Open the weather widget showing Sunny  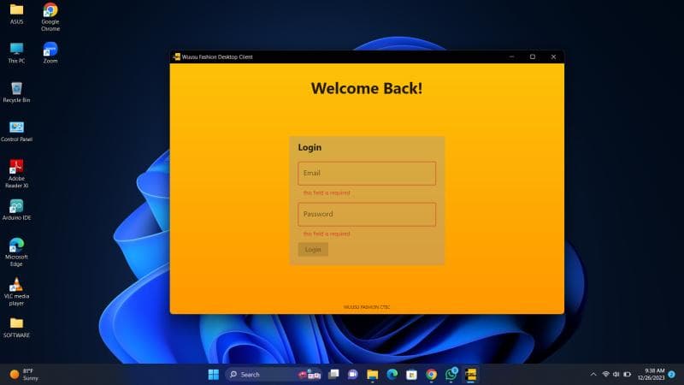click(24, 375)
